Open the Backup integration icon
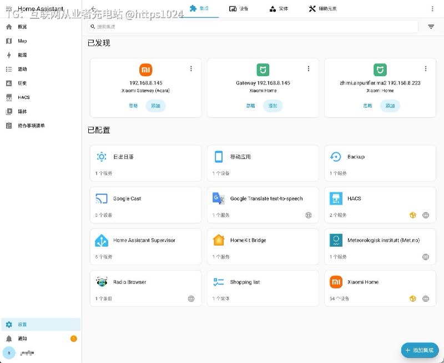Image resolution: width=444 pixels, height=363 pixels. 336,157
